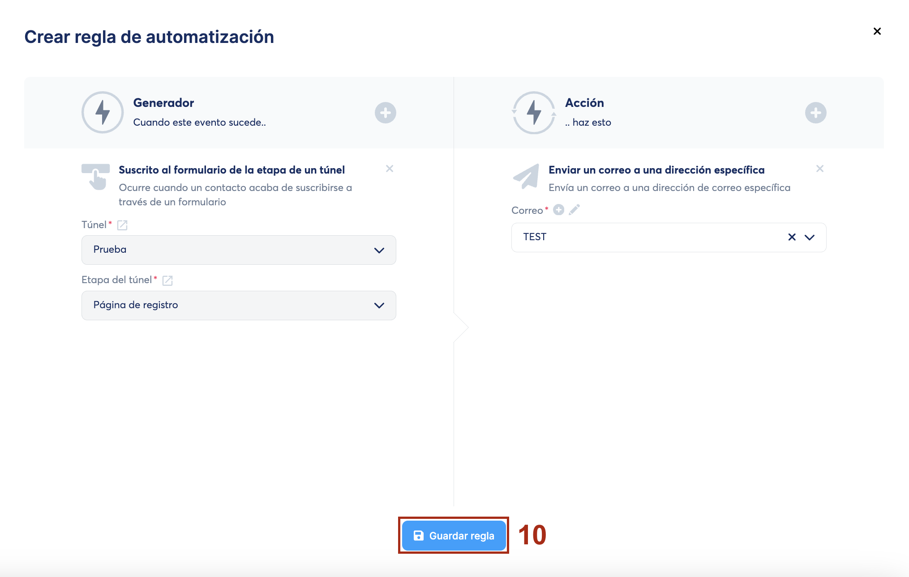Click the Acción lightning bolt icon
Screen dimensions: 909x577
coord(534,113)
